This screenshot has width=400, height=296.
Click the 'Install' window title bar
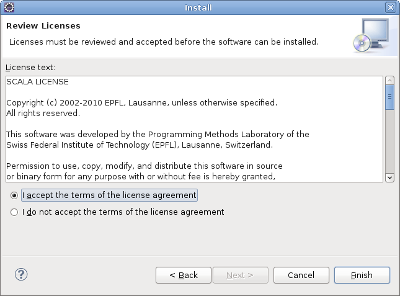click(x=198, y=7)
